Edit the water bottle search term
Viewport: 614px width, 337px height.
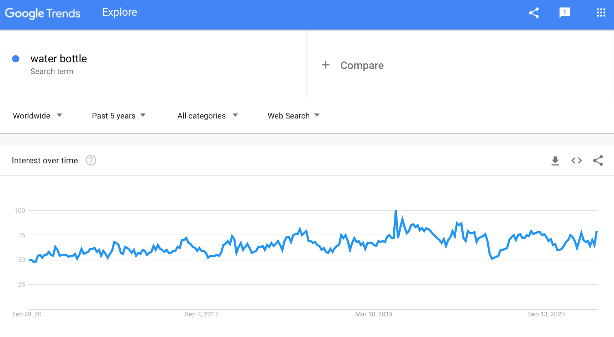coord(59,59)
